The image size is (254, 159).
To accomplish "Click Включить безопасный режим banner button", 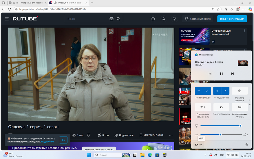I will tap(99, 149).
